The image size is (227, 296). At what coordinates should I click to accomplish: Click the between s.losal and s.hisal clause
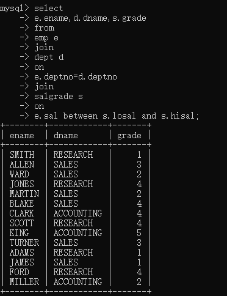131,116
